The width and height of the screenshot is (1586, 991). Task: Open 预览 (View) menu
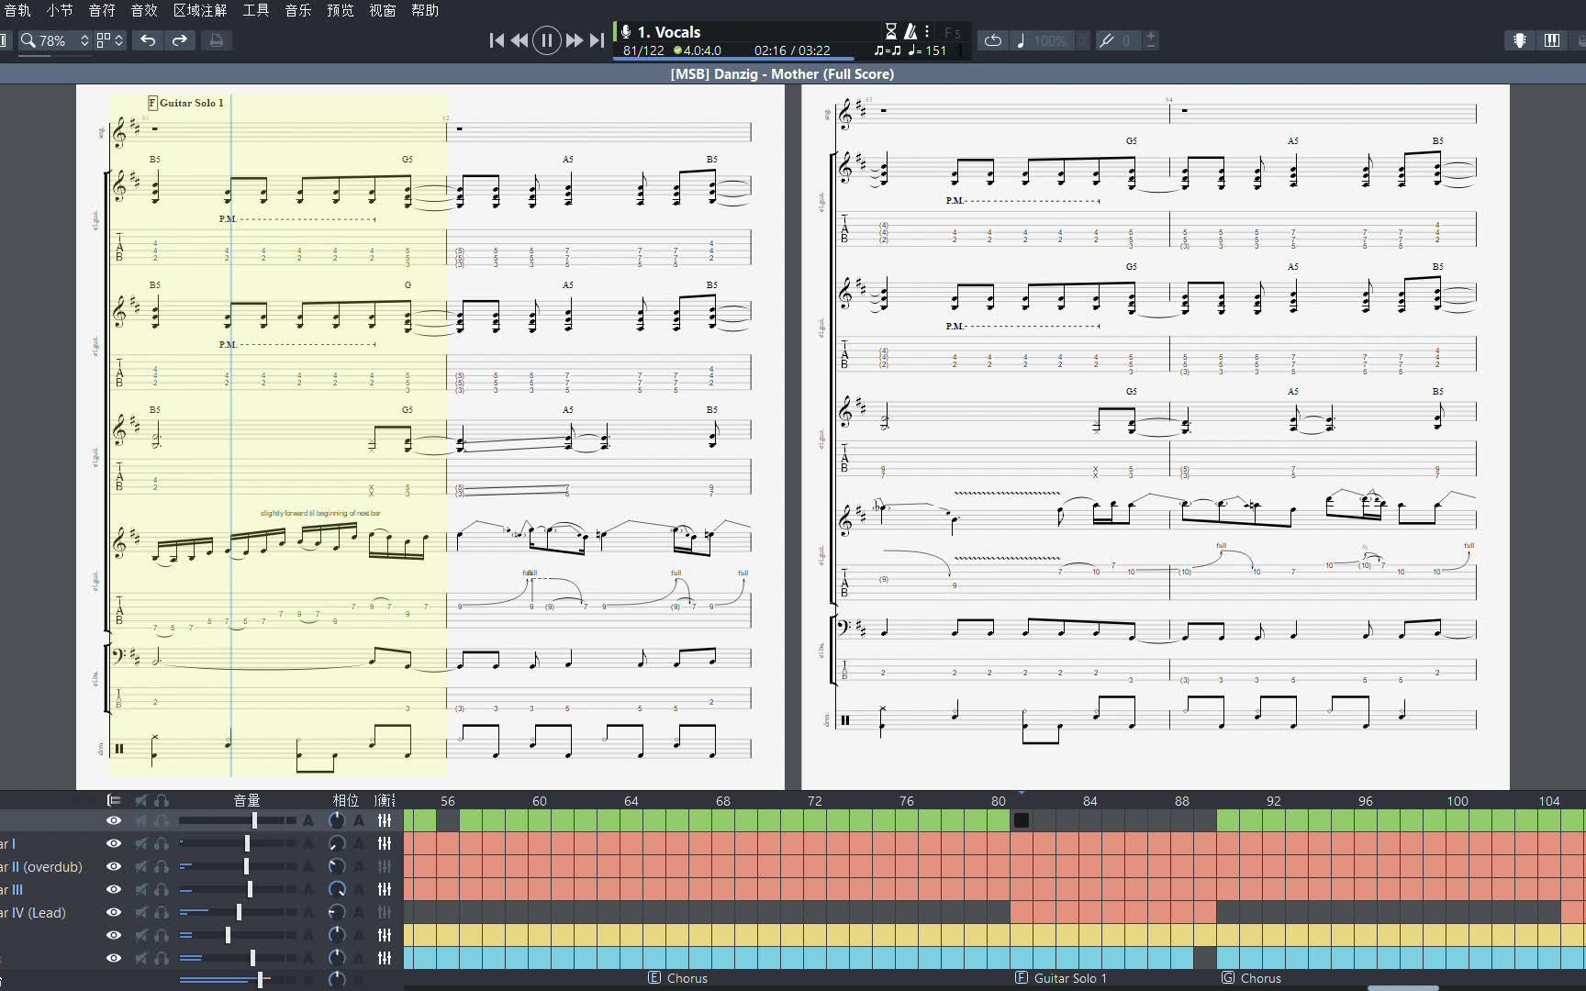[341, 10]
